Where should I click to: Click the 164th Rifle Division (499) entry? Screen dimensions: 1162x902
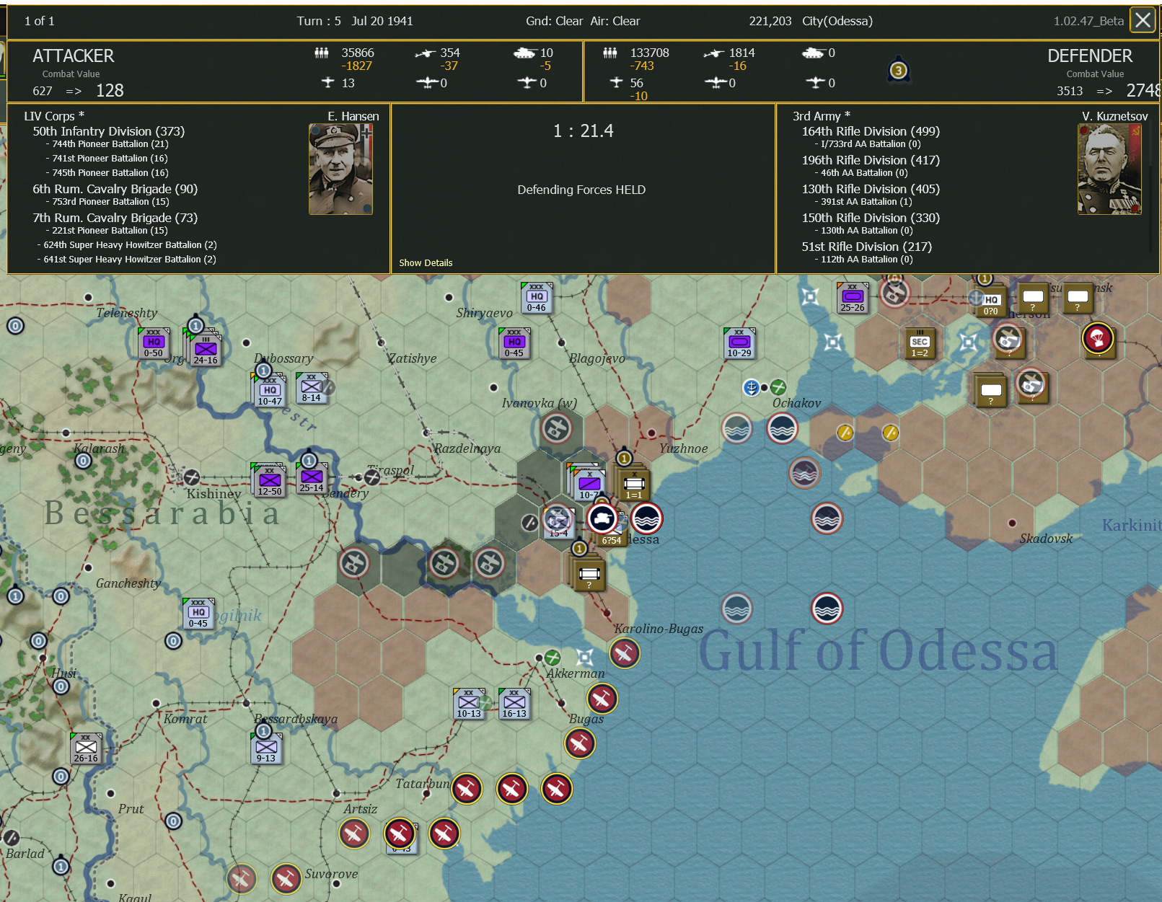871,131
